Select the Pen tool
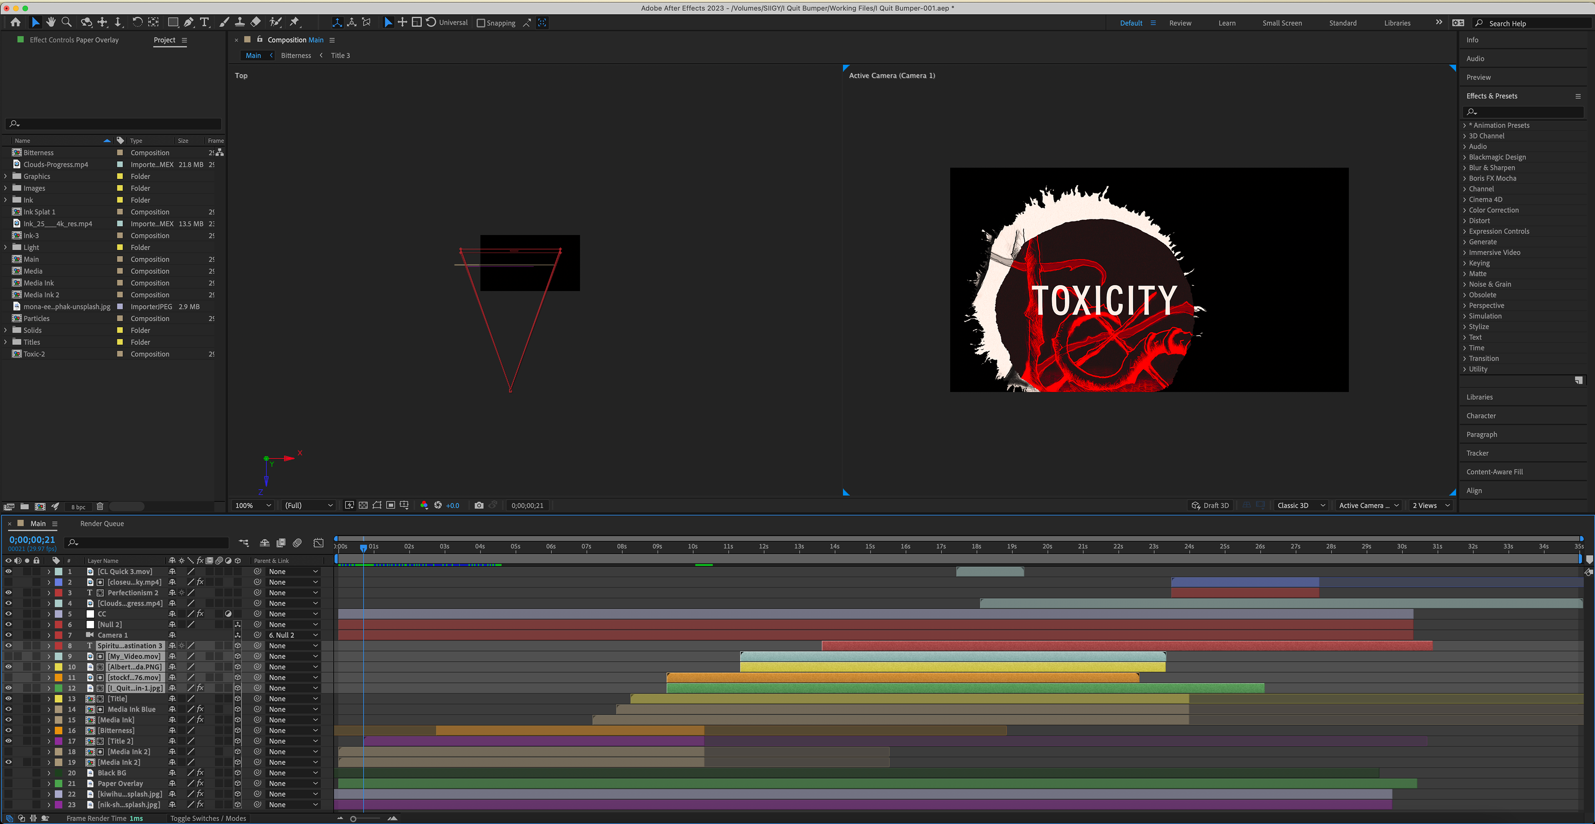 [x=188, y=22]
